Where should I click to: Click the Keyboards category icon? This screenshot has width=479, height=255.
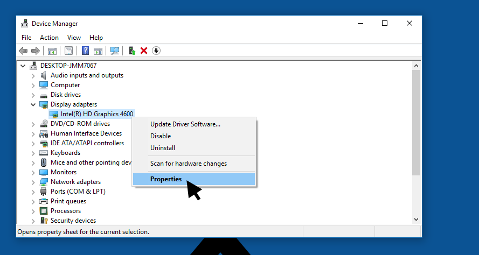pyautogui.click(x=44, y=153)
